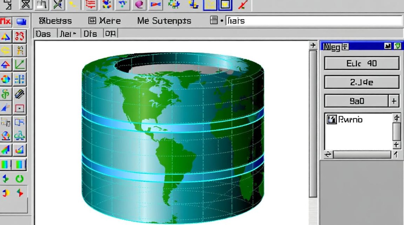Expand the small icon beside Neg panel title

pyautogui.click(x=345, y=46)
